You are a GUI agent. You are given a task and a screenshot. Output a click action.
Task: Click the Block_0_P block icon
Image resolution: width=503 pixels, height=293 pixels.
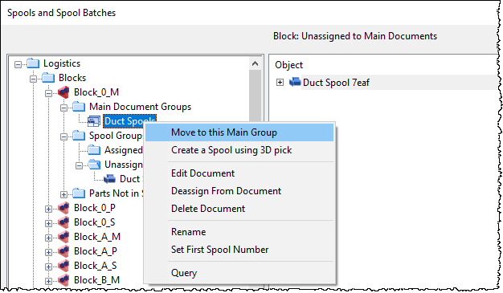point(63,208)
